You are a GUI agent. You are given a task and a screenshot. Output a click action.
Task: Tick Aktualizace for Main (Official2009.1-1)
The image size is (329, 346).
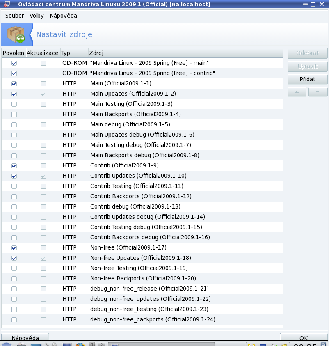coord(43,84)
